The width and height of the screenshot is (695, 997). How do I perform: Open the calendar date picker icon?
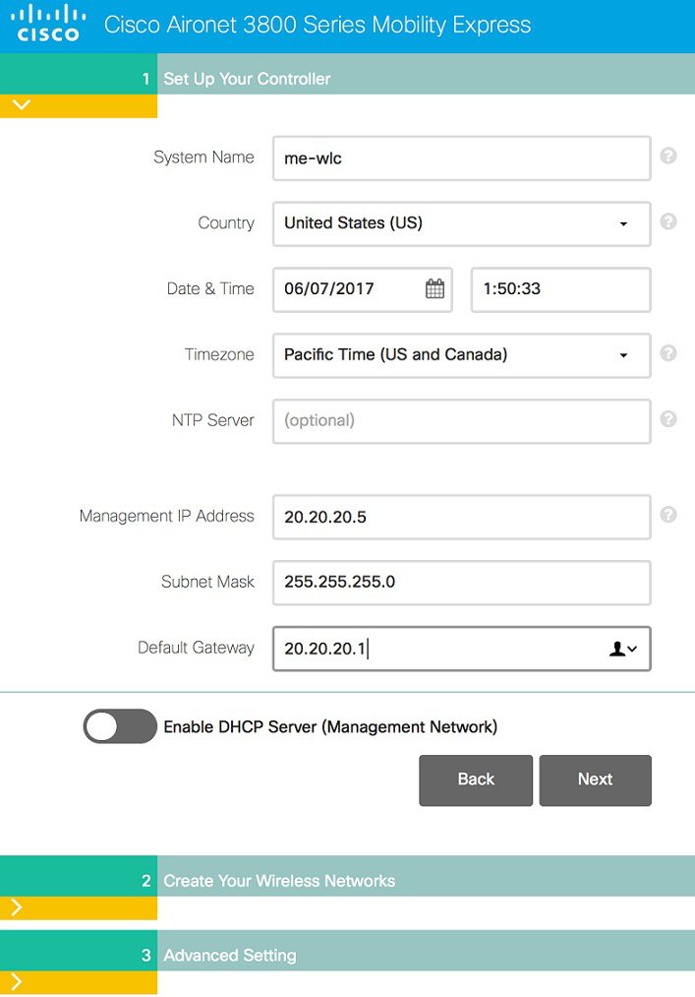pyautogui.click(x=434, y=288)
